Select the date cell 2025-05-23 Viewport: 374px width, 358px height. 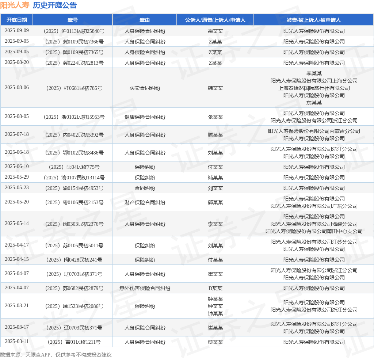pos(17,188)
